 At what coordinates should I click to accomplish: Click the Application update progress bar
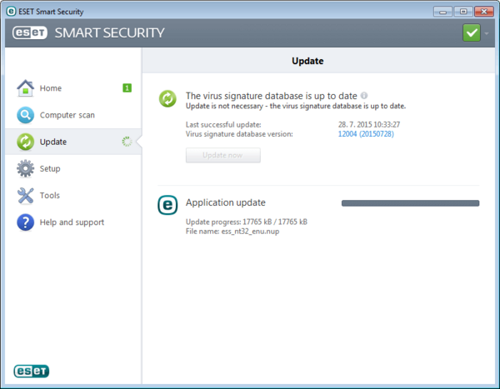point(410,203)
